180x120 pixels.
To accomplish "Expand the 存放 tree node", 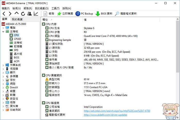I will pos(3,80).
